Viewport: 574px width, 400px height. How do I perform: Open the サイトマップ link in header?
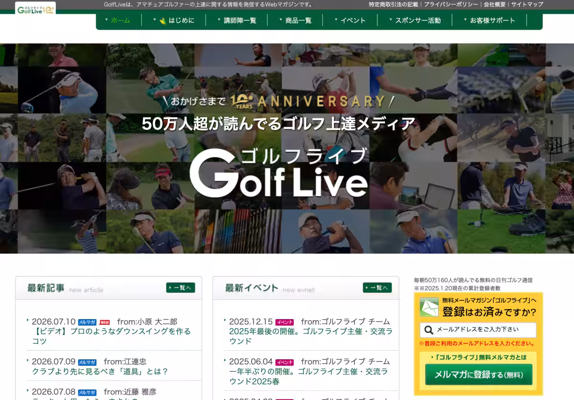(x=527, y=4)
